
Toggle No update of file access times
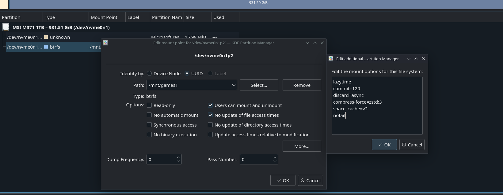(x=210, y=115)
